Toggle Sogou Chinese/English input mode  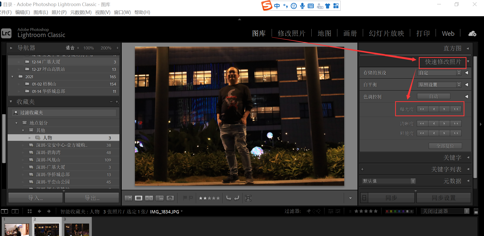pos(277,6)
